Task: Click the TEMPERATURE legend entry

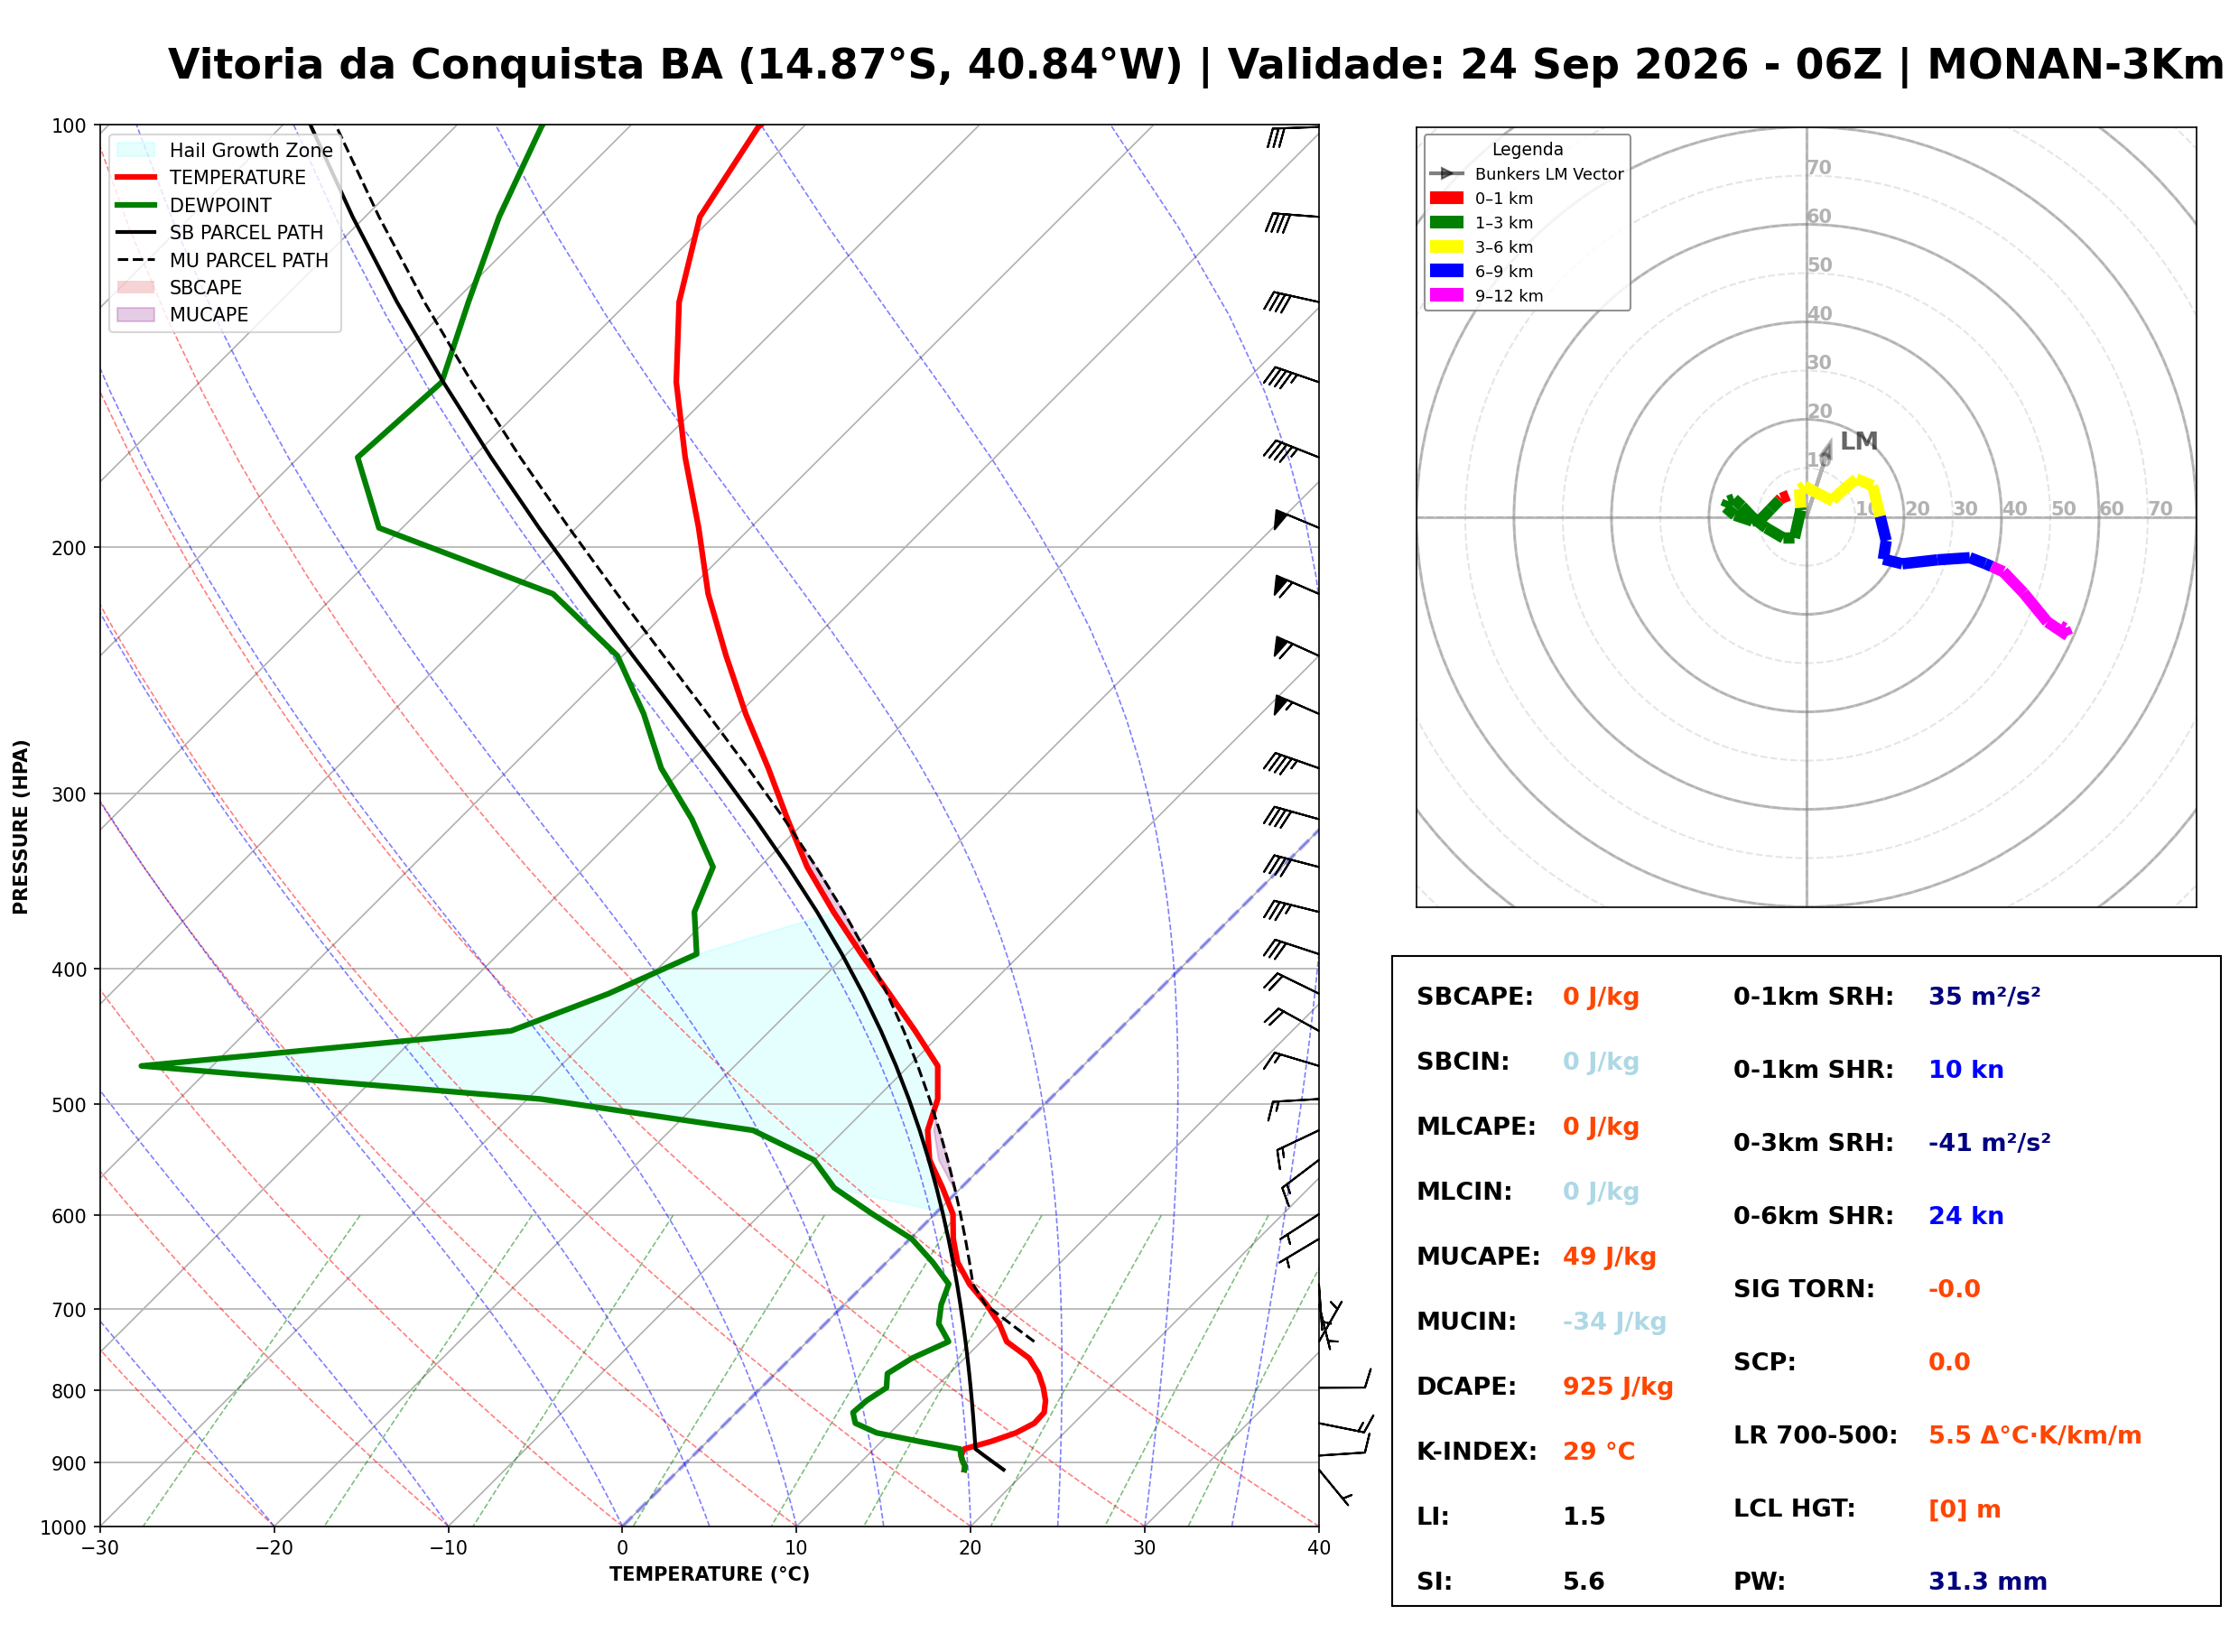Action: coord(211,178)
